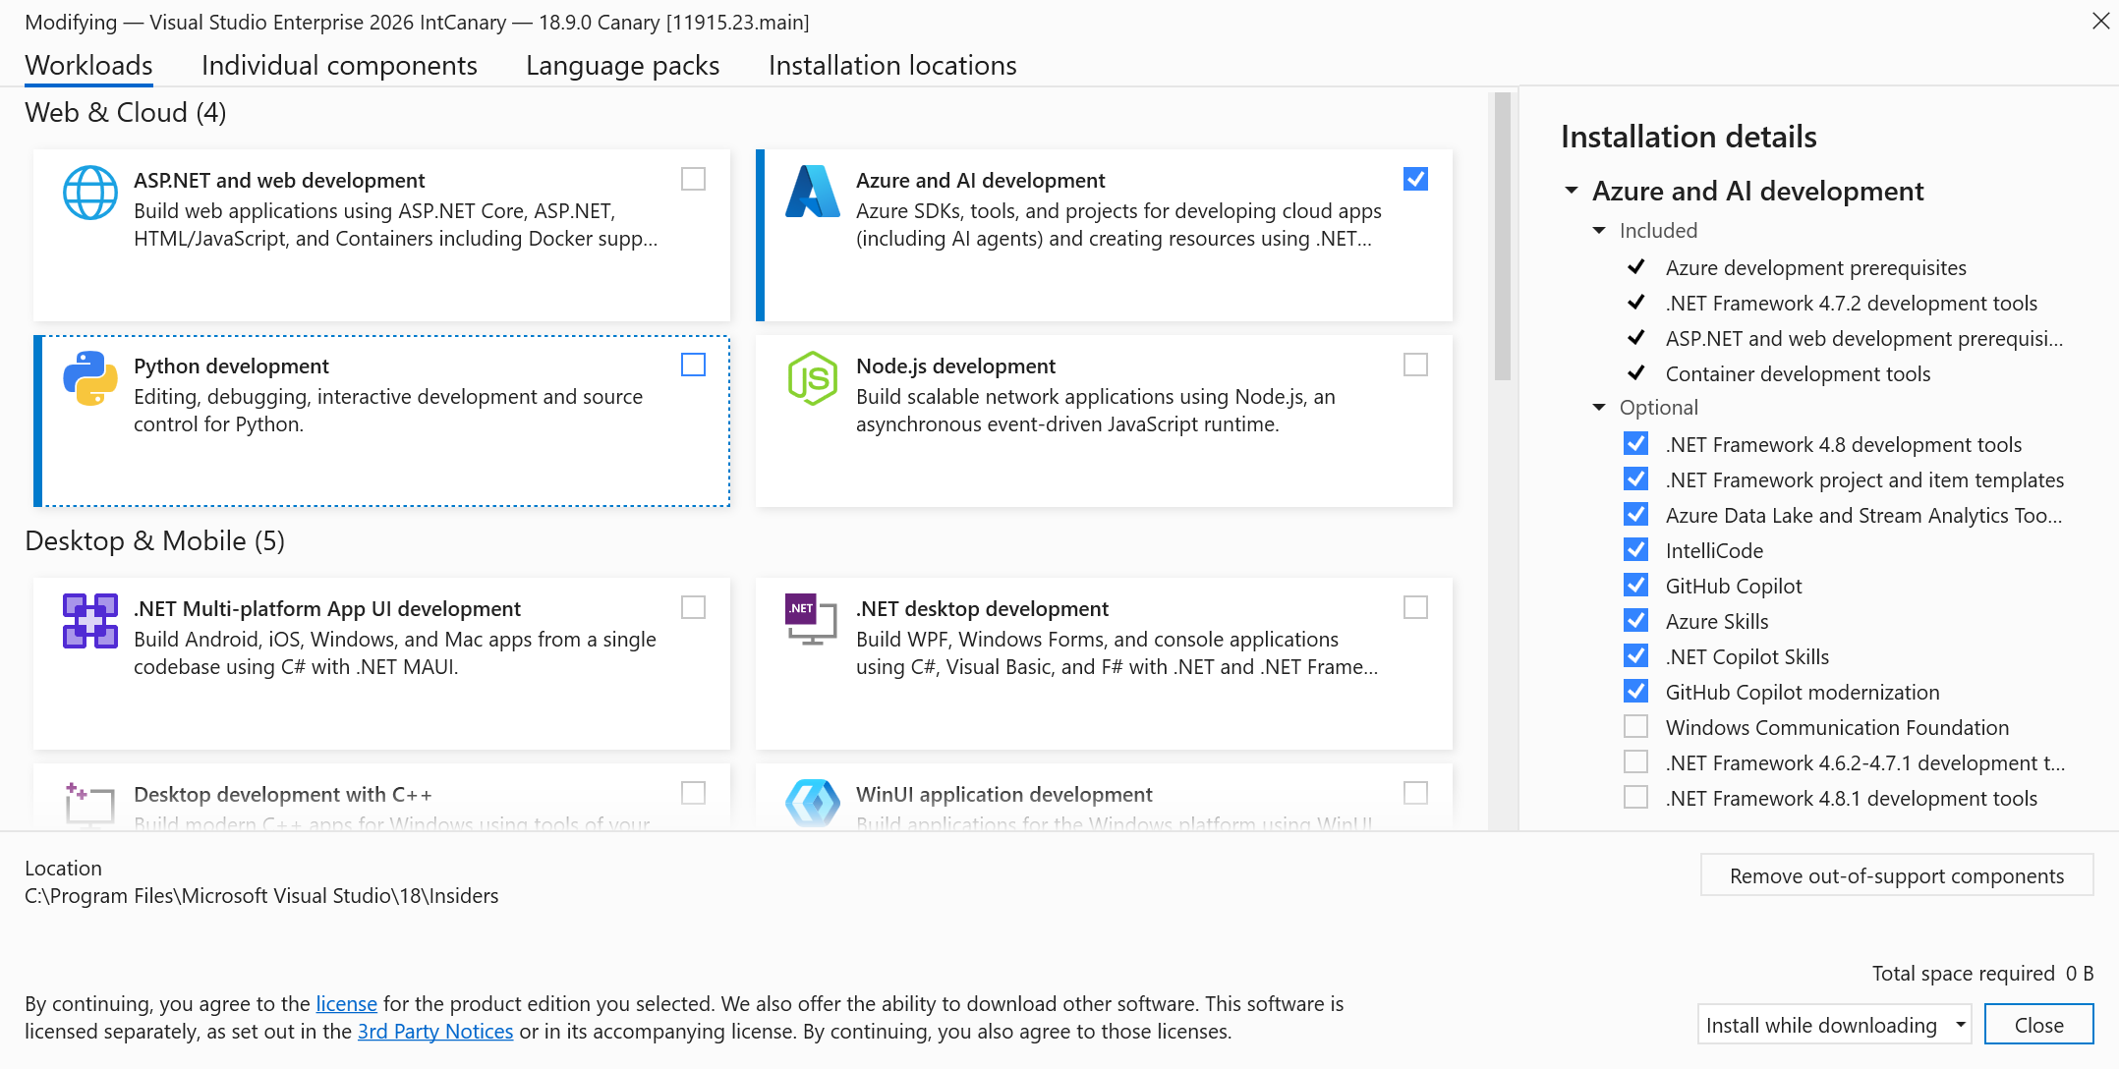Collapse the Optional components section
Viewport: 2119px width, 1069px height.
tap(1599, 407)
